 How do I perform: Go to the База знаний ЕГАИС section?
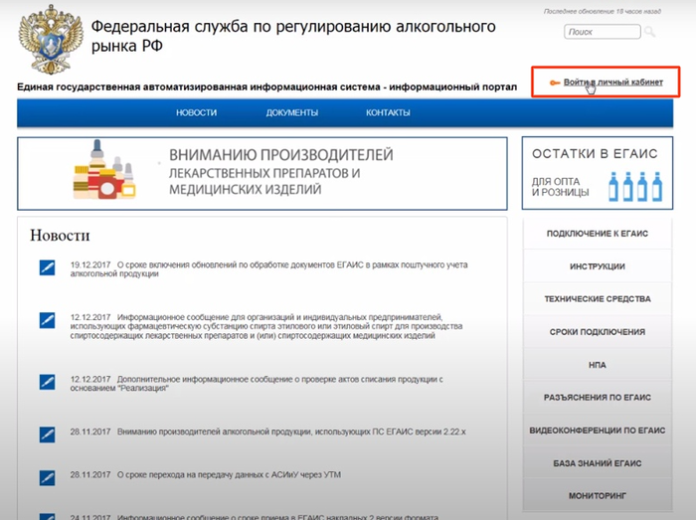click(598, 463)
